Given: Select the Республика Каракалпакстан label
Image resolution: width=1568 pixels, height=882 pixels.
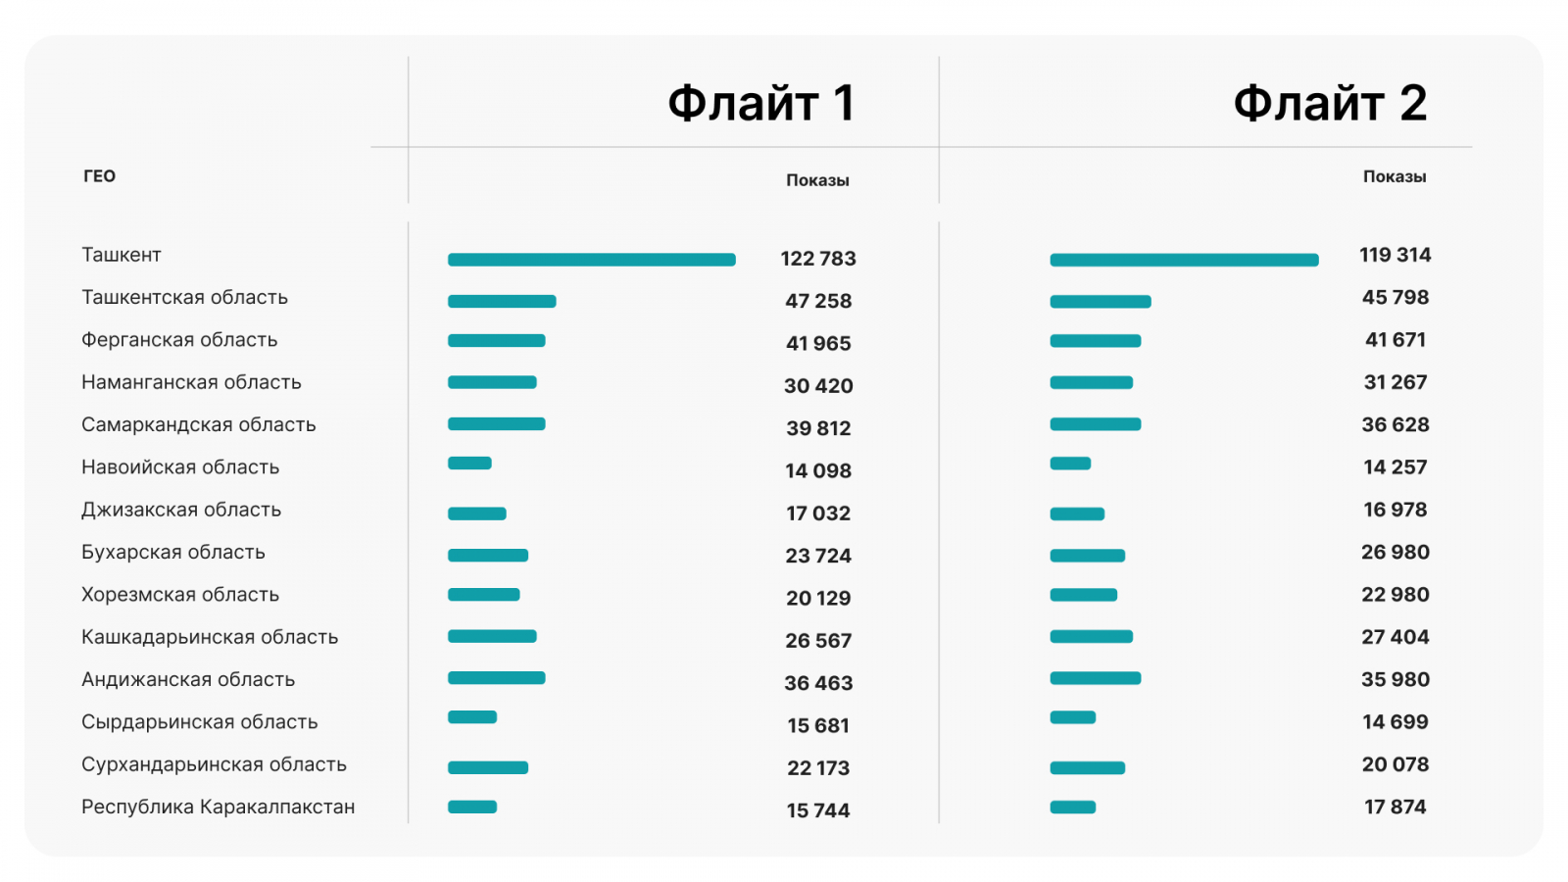Looking at the screenshot, I should (219, 808).
